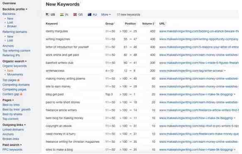Open Top pages sidebar link
This screenshot has height=154, width=242.
tap(10, 80)
